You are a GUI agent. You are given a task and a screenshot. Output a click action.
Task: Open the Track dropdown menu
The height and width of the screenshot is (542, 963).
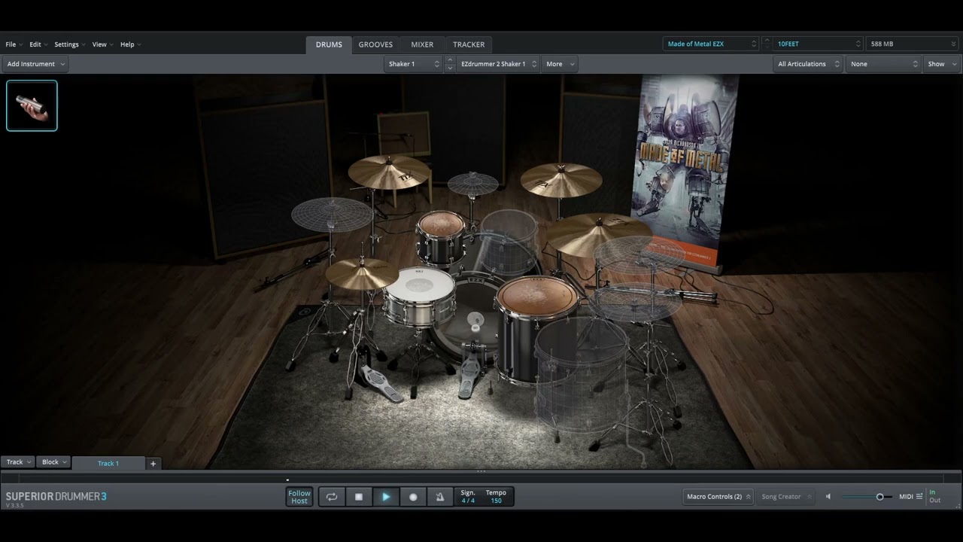(19, 462)
